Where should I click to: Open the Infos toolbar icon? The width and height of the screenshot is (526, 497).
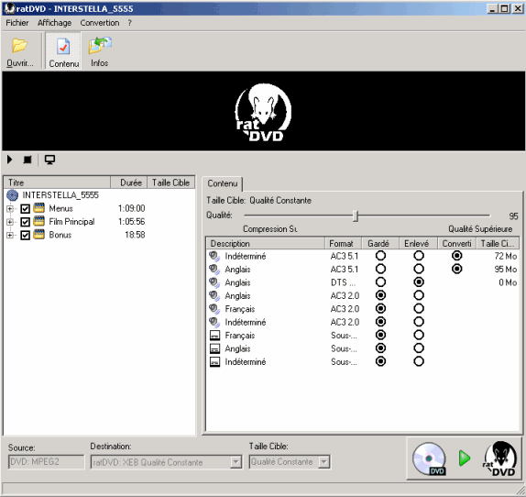tap(100, 52)
